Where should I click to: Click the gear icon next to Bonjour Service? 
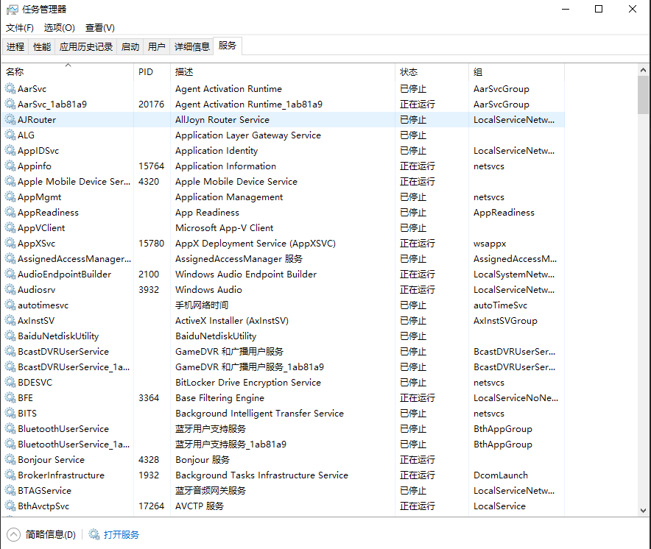click(x=10, y=460)
